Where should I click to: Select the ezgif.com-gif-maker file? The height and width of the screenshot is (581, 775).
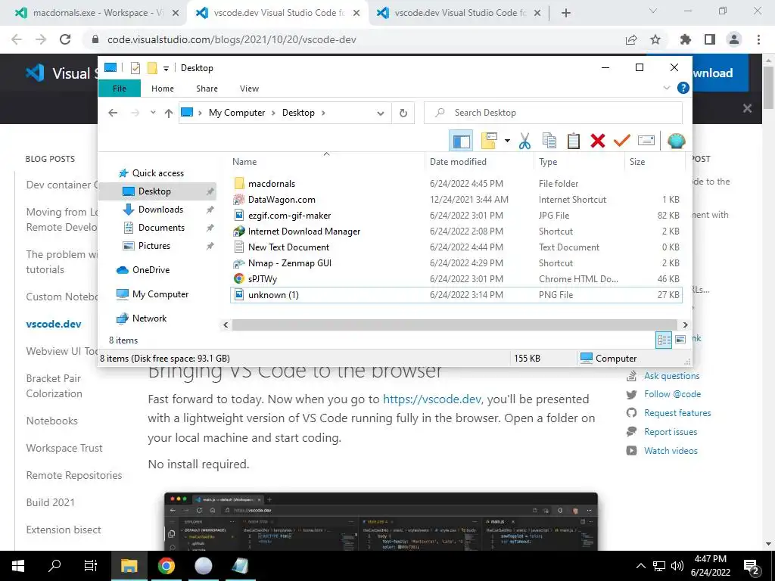click(289, 216)
